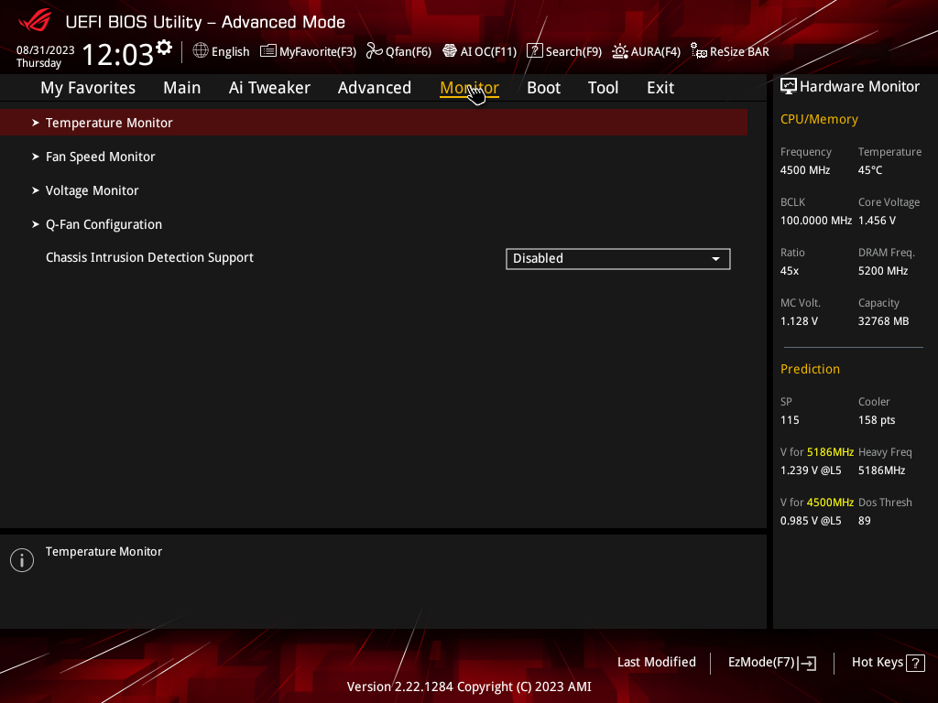Switch to the Boot tab
This screenshot has height=703, width=938.
coord(543,88)
